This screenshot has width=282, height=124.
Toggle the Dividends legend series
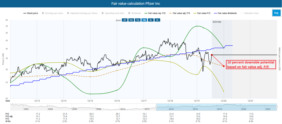point(135,13)
